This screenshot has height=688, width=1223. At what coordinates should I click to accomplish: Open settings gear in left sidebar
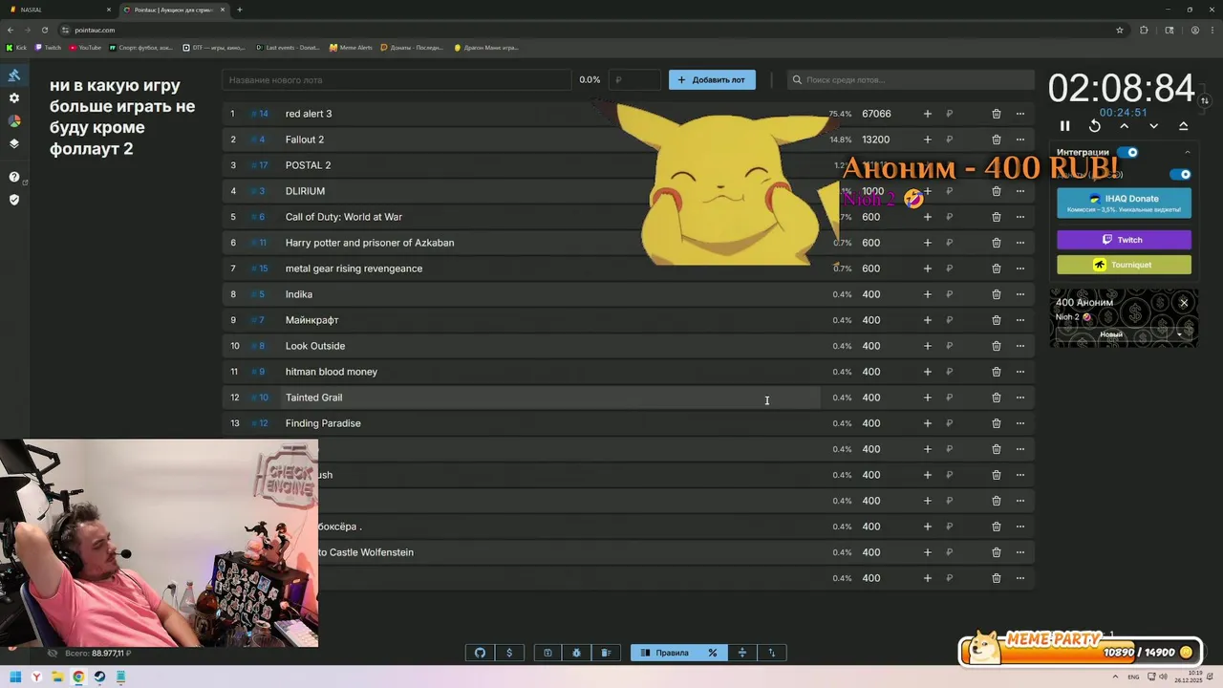(x=14, y=98)
